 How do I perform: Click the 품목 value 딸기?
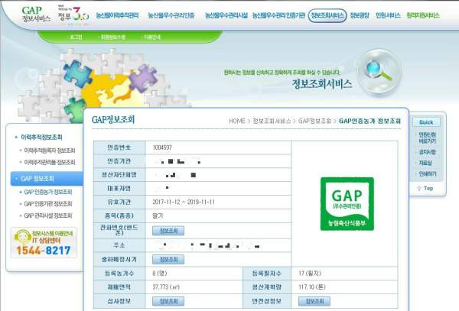coord(158,215)
